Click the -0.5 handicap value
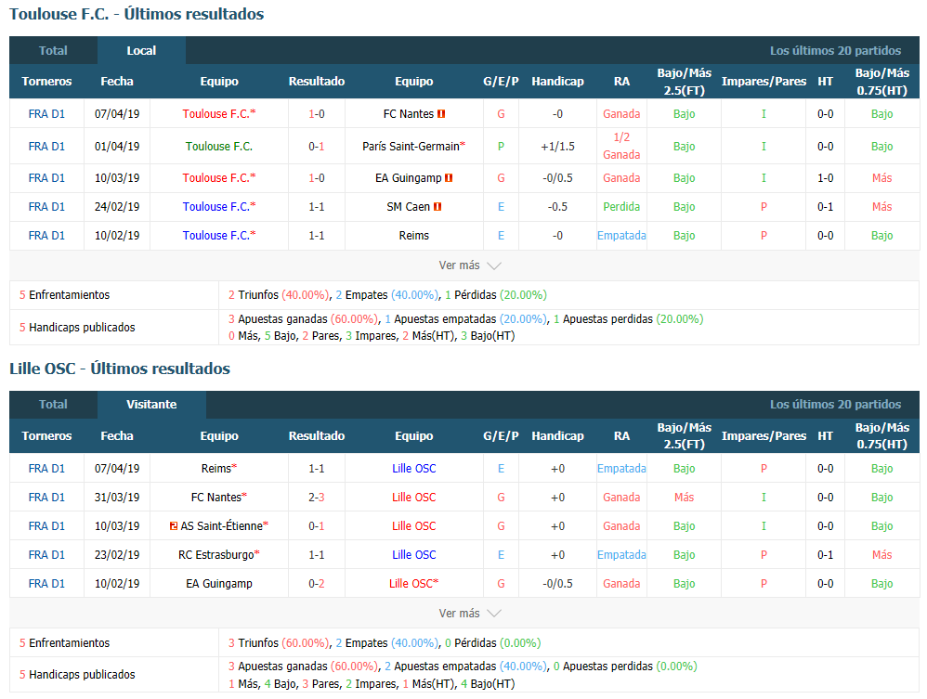Viewport: 927px width, 699px height. point(557,207)
